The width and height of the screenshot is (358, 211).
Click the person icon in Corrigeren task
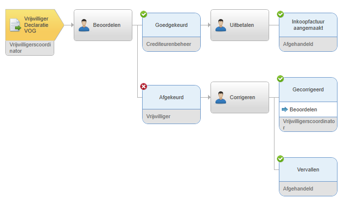pos(221,98)
